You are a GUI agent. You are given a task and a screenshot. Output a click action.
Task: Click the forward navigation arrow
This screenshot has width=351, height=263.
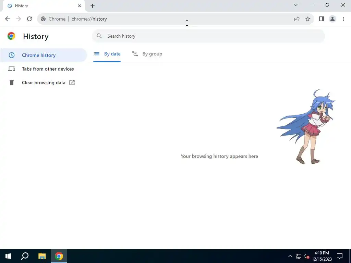[x=19, y=19]
